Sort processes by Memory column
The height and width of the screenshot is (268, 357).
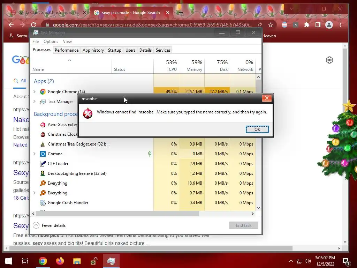click(192, 66)
